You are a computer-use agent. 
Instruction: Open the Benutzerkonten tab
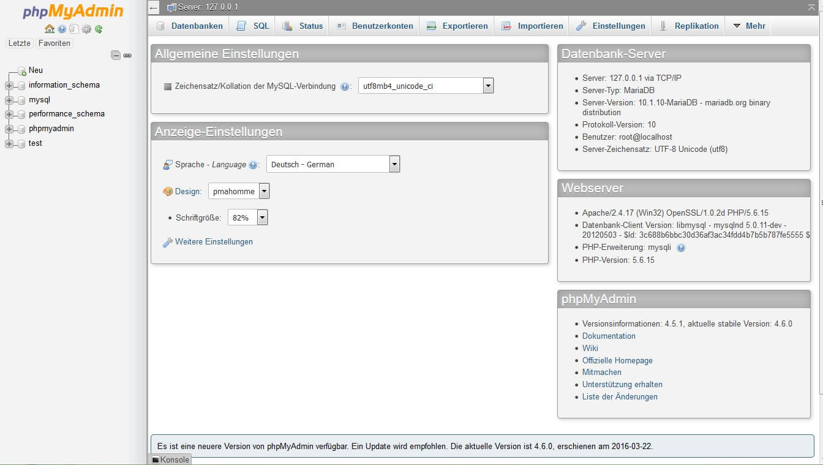click(375, 26)
